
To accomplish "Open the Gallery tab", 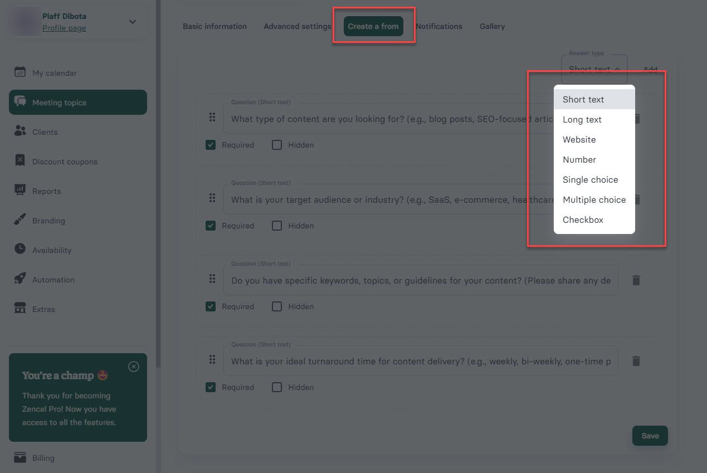I will point(491,26).
